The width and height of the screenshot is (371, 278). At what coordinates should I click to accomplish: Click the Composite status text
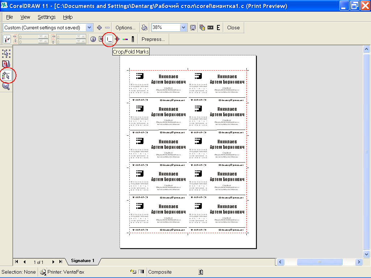click(x=160, y=272)
